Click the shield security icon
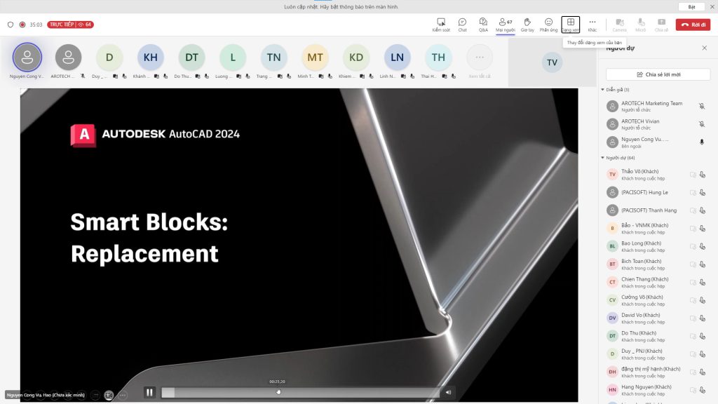 point(11,25)
